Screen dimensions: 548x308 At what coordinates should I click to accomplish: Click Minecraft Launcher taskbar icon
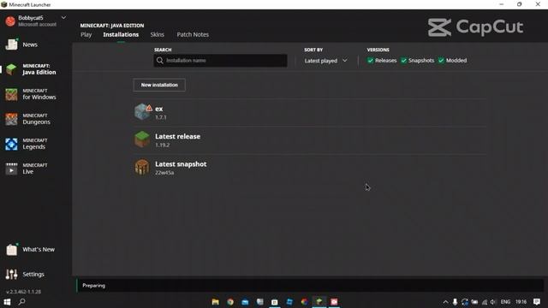click(319, 302)
